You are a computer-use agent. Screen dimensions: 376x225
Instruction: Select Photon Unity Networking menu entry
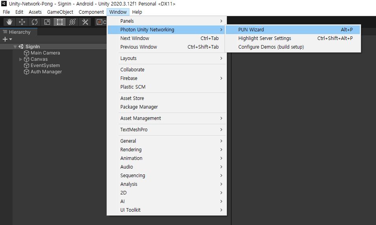pos(167,30)
